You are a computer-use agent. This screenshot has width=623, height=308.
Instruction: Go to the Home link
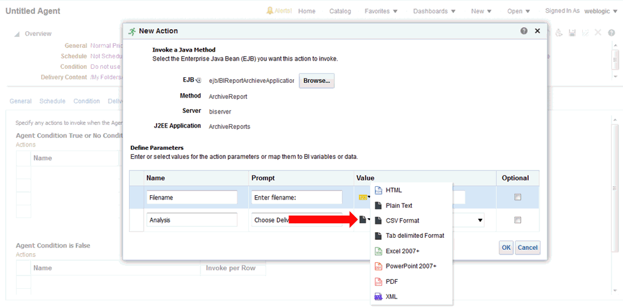tap(307, 11)
